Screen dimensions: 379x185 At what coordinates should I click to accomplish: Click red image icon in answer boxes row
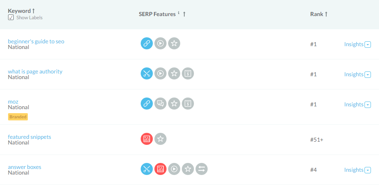[x=160, y=169]
